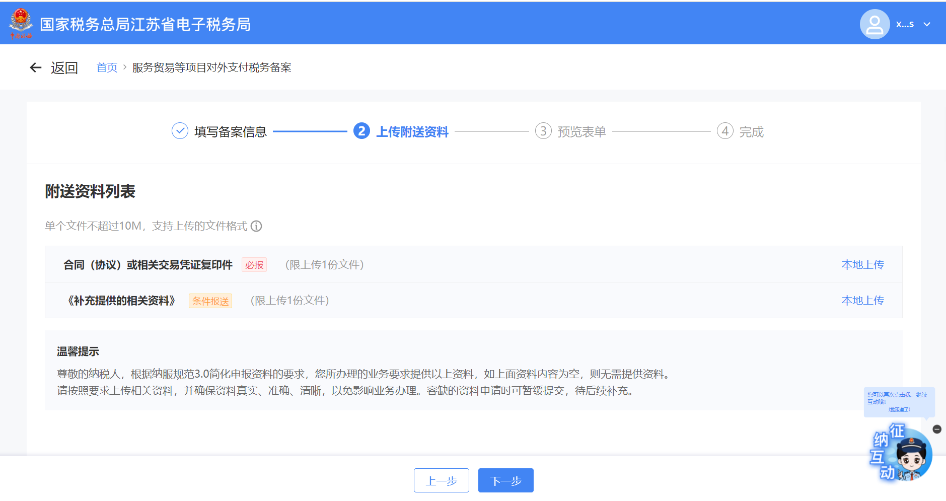Hide the assistant with the minus icon
The image size is (946, 501).
pos(936,429)
